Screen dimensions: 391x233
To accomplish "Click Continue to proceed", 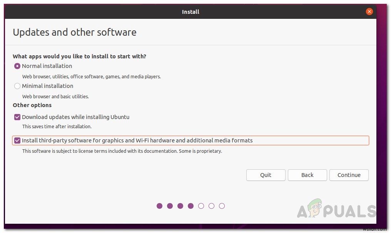I will pyautogui.click(x=349, y=175).
